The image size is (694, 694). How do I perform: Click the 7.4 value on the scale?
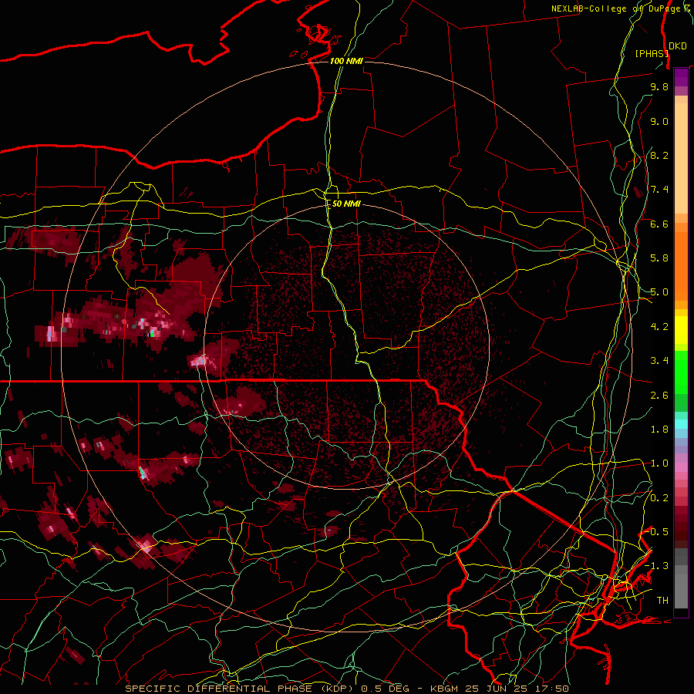659,190
